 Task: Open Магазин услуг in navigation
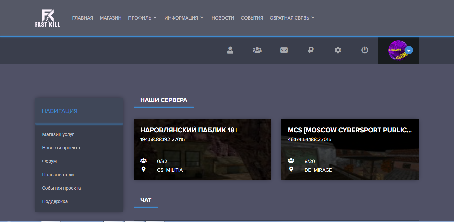pos(58,134)
